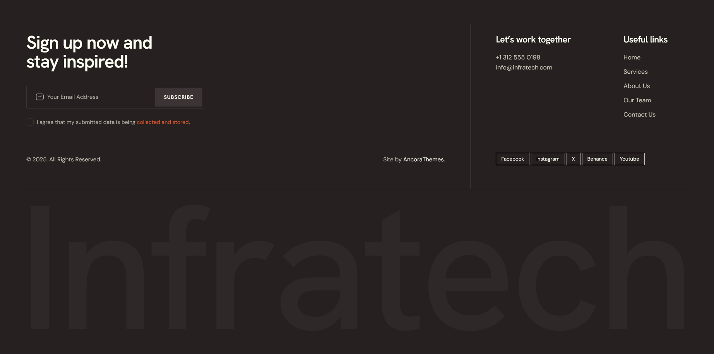Check the data consent checkbox
The width and height of the screenshot is (714, 354).
pos(30,122)
